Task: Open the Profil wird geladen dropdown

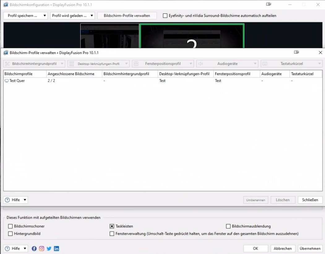Action: point(73,15)
